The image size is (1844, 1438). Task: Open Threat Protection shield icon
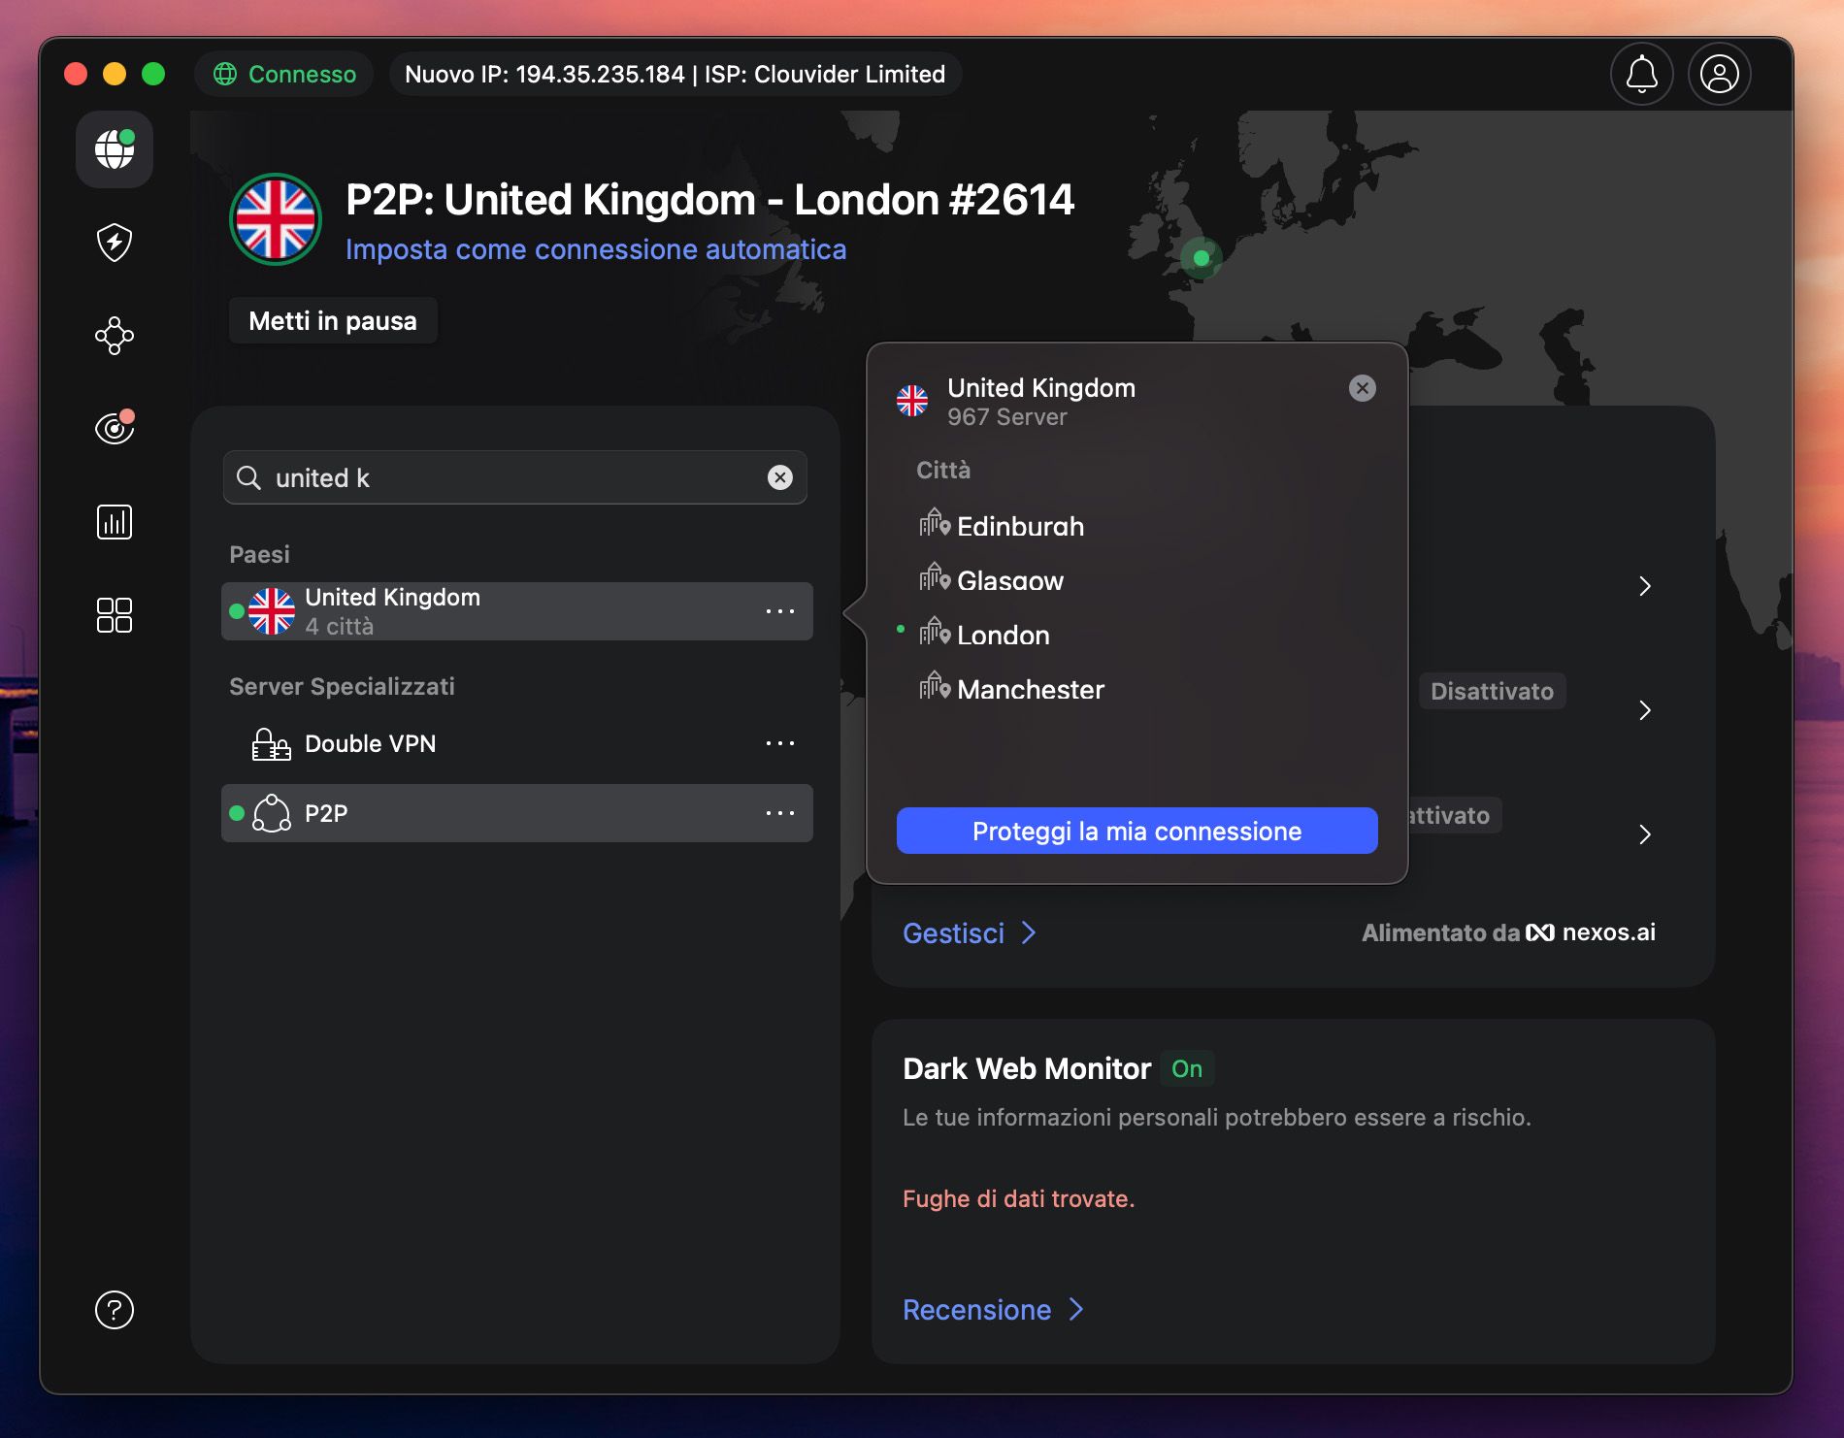(115, 243)
